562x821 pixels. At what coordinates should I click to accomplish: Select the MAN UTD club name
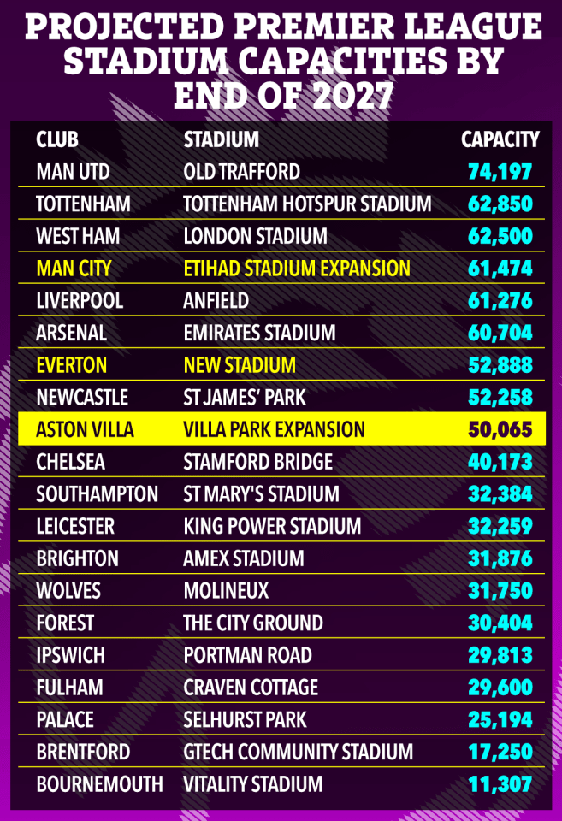pos(73,172)
